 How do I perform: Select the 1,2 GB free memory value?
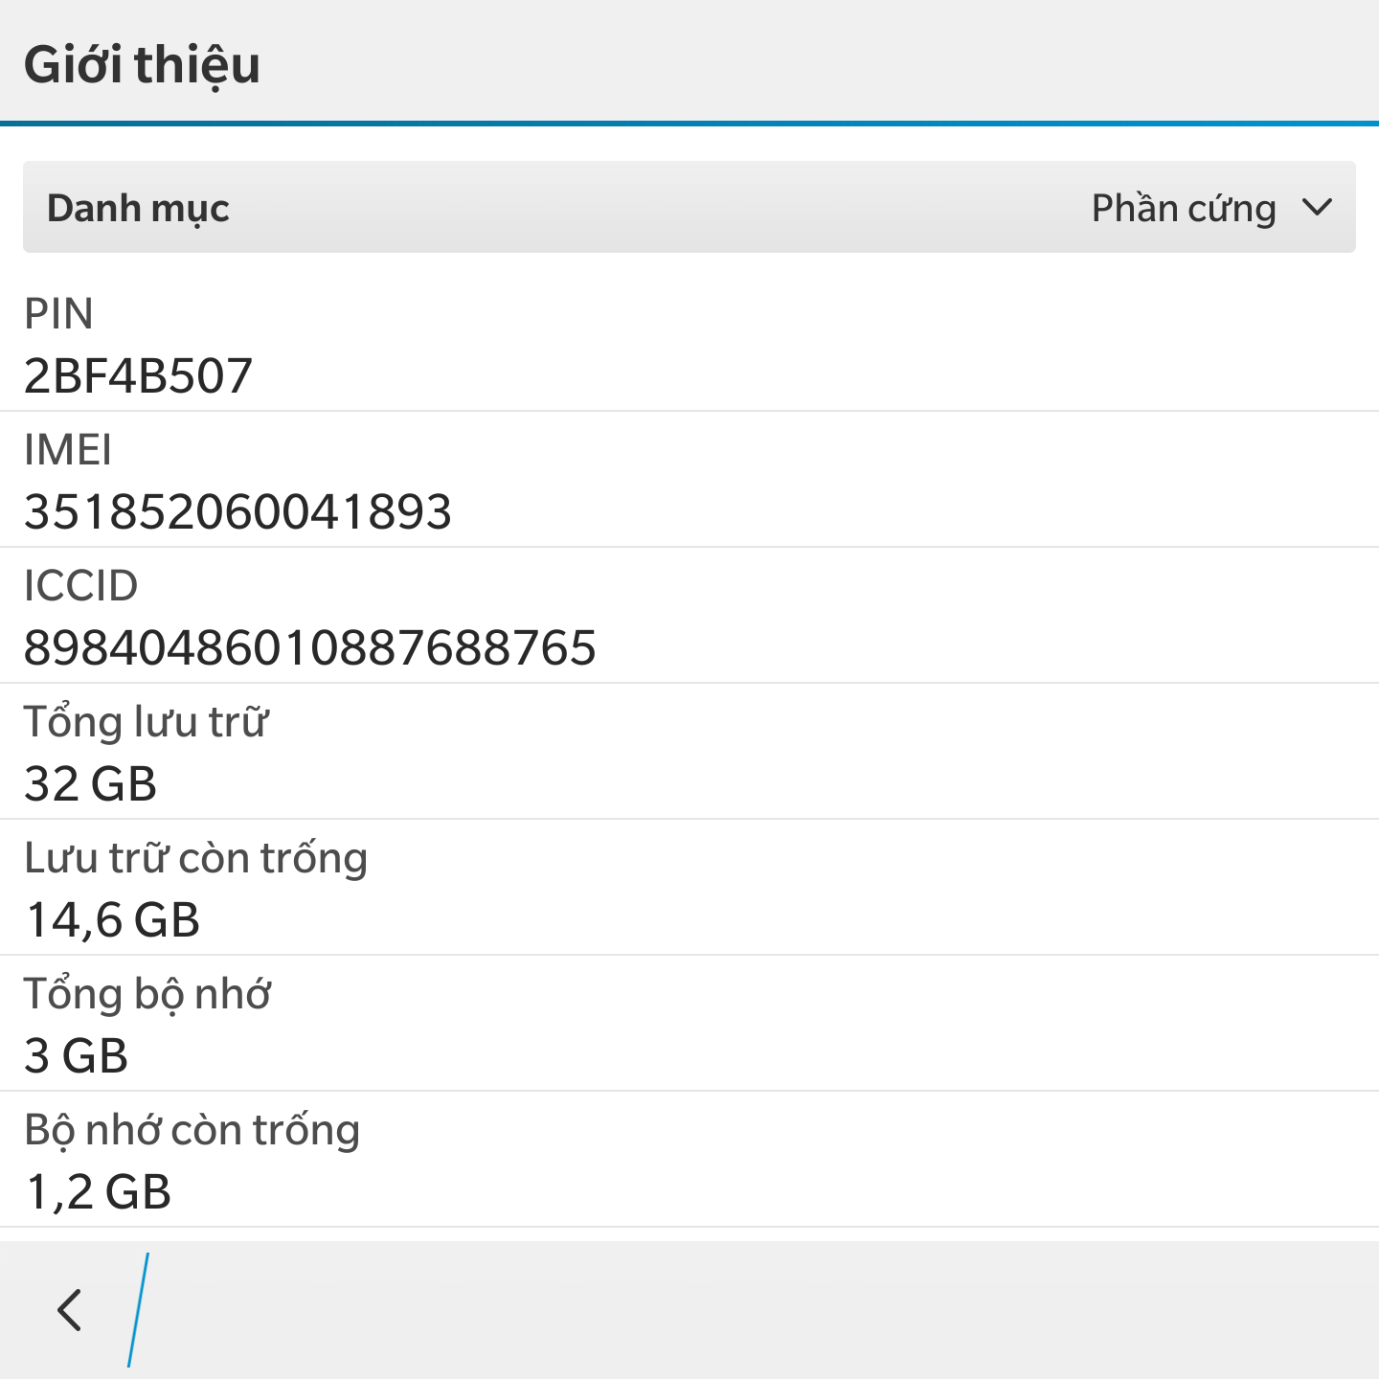(99, 1192)
